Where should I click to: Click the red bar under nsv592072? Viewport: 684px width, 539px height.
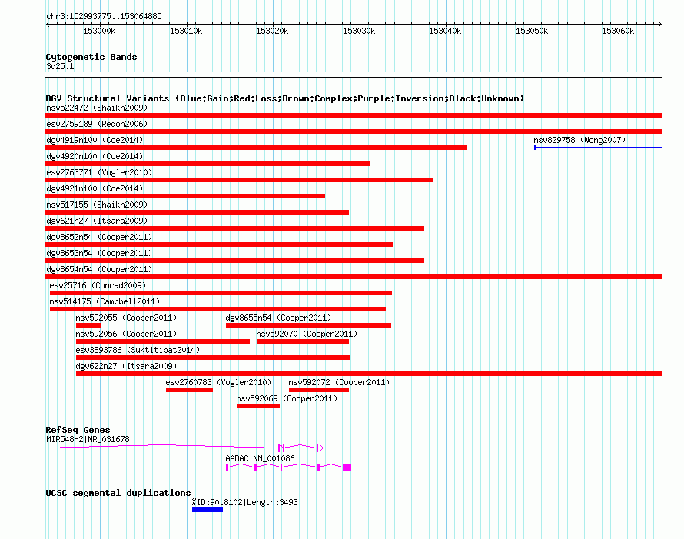319,390
